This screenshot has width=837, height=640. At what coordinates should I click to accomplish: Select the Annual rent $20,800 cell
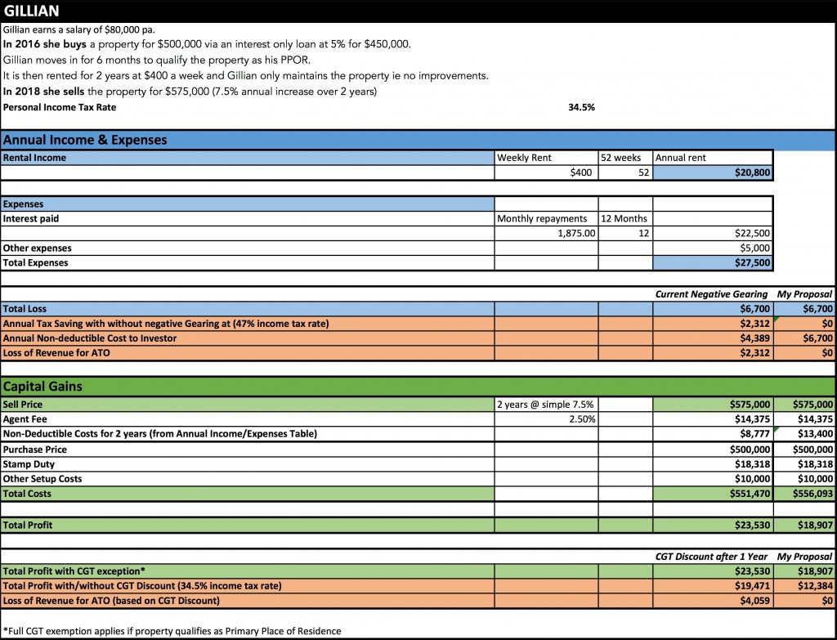[x=713, y=172]
